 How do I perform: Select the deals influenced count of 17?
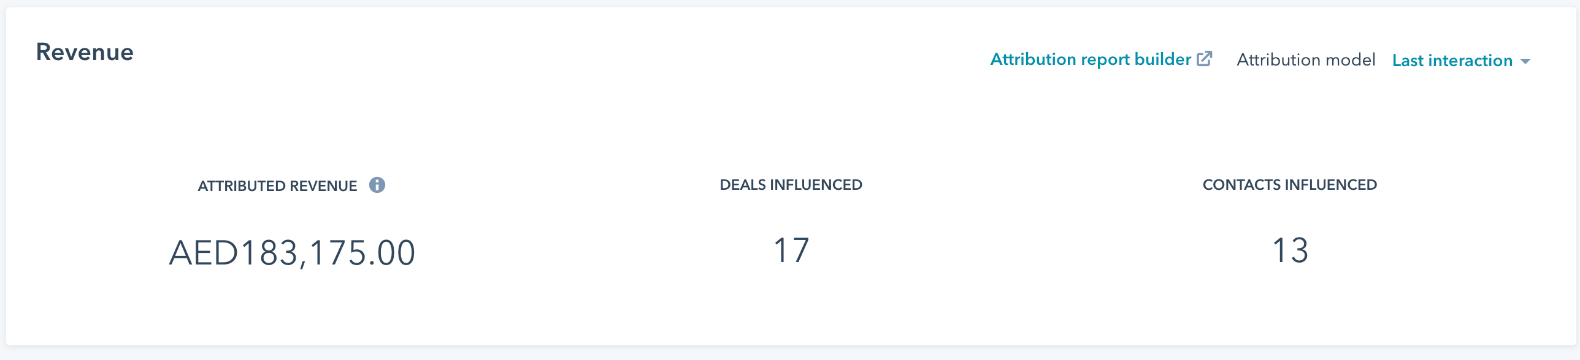(x=791, y=250)
